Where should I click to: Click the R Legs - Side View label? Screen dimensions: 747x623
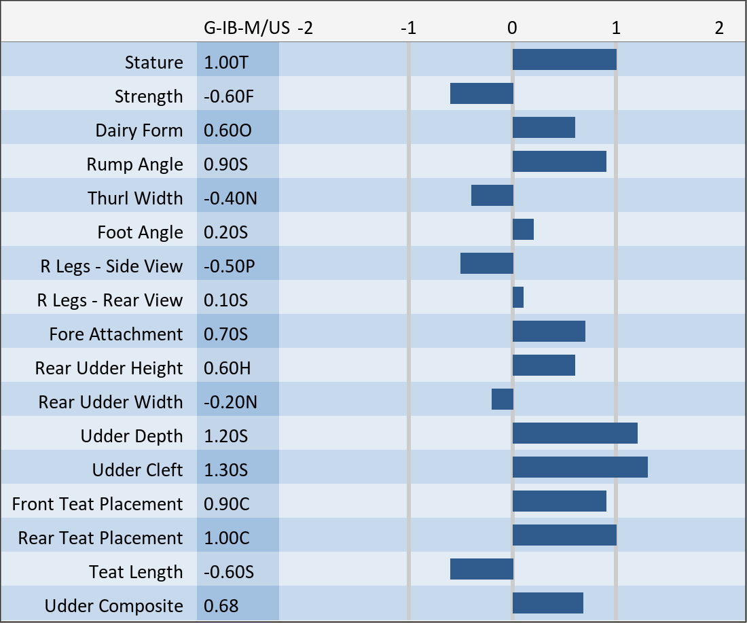(111, 266)
